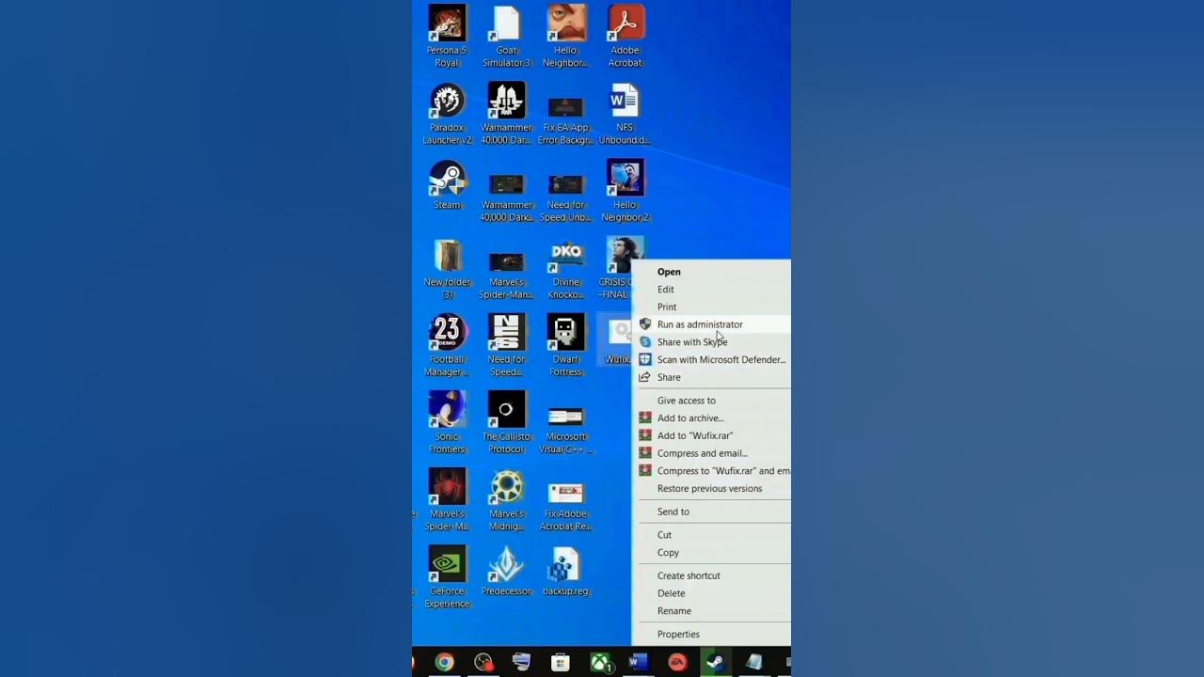Select the Adobe Acrobat desktop icon
1204x677 pixels.
tap(626, 36)
